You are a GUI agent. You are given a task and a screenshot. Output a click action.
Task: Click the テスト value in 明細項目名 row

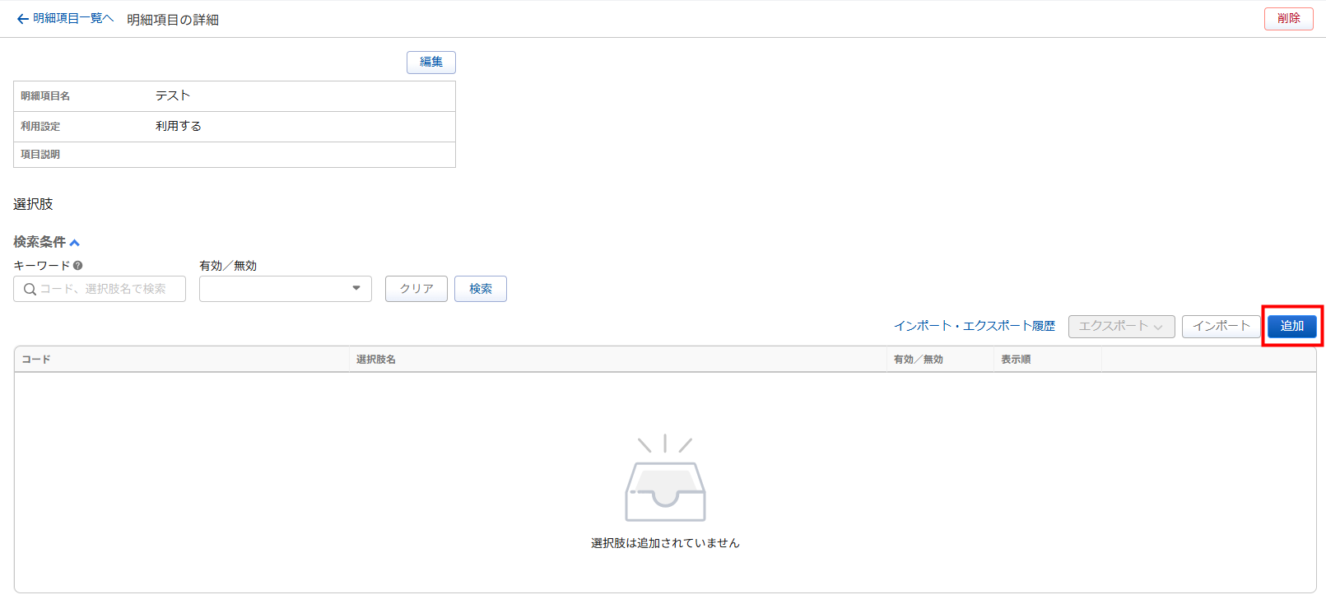[173, 96]
